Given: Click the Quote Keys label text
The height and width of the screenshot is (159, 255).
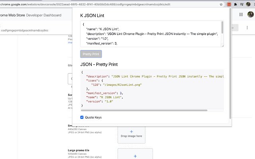Looking at the screenshot, I should pyautogui.click(x=93, y=117).
